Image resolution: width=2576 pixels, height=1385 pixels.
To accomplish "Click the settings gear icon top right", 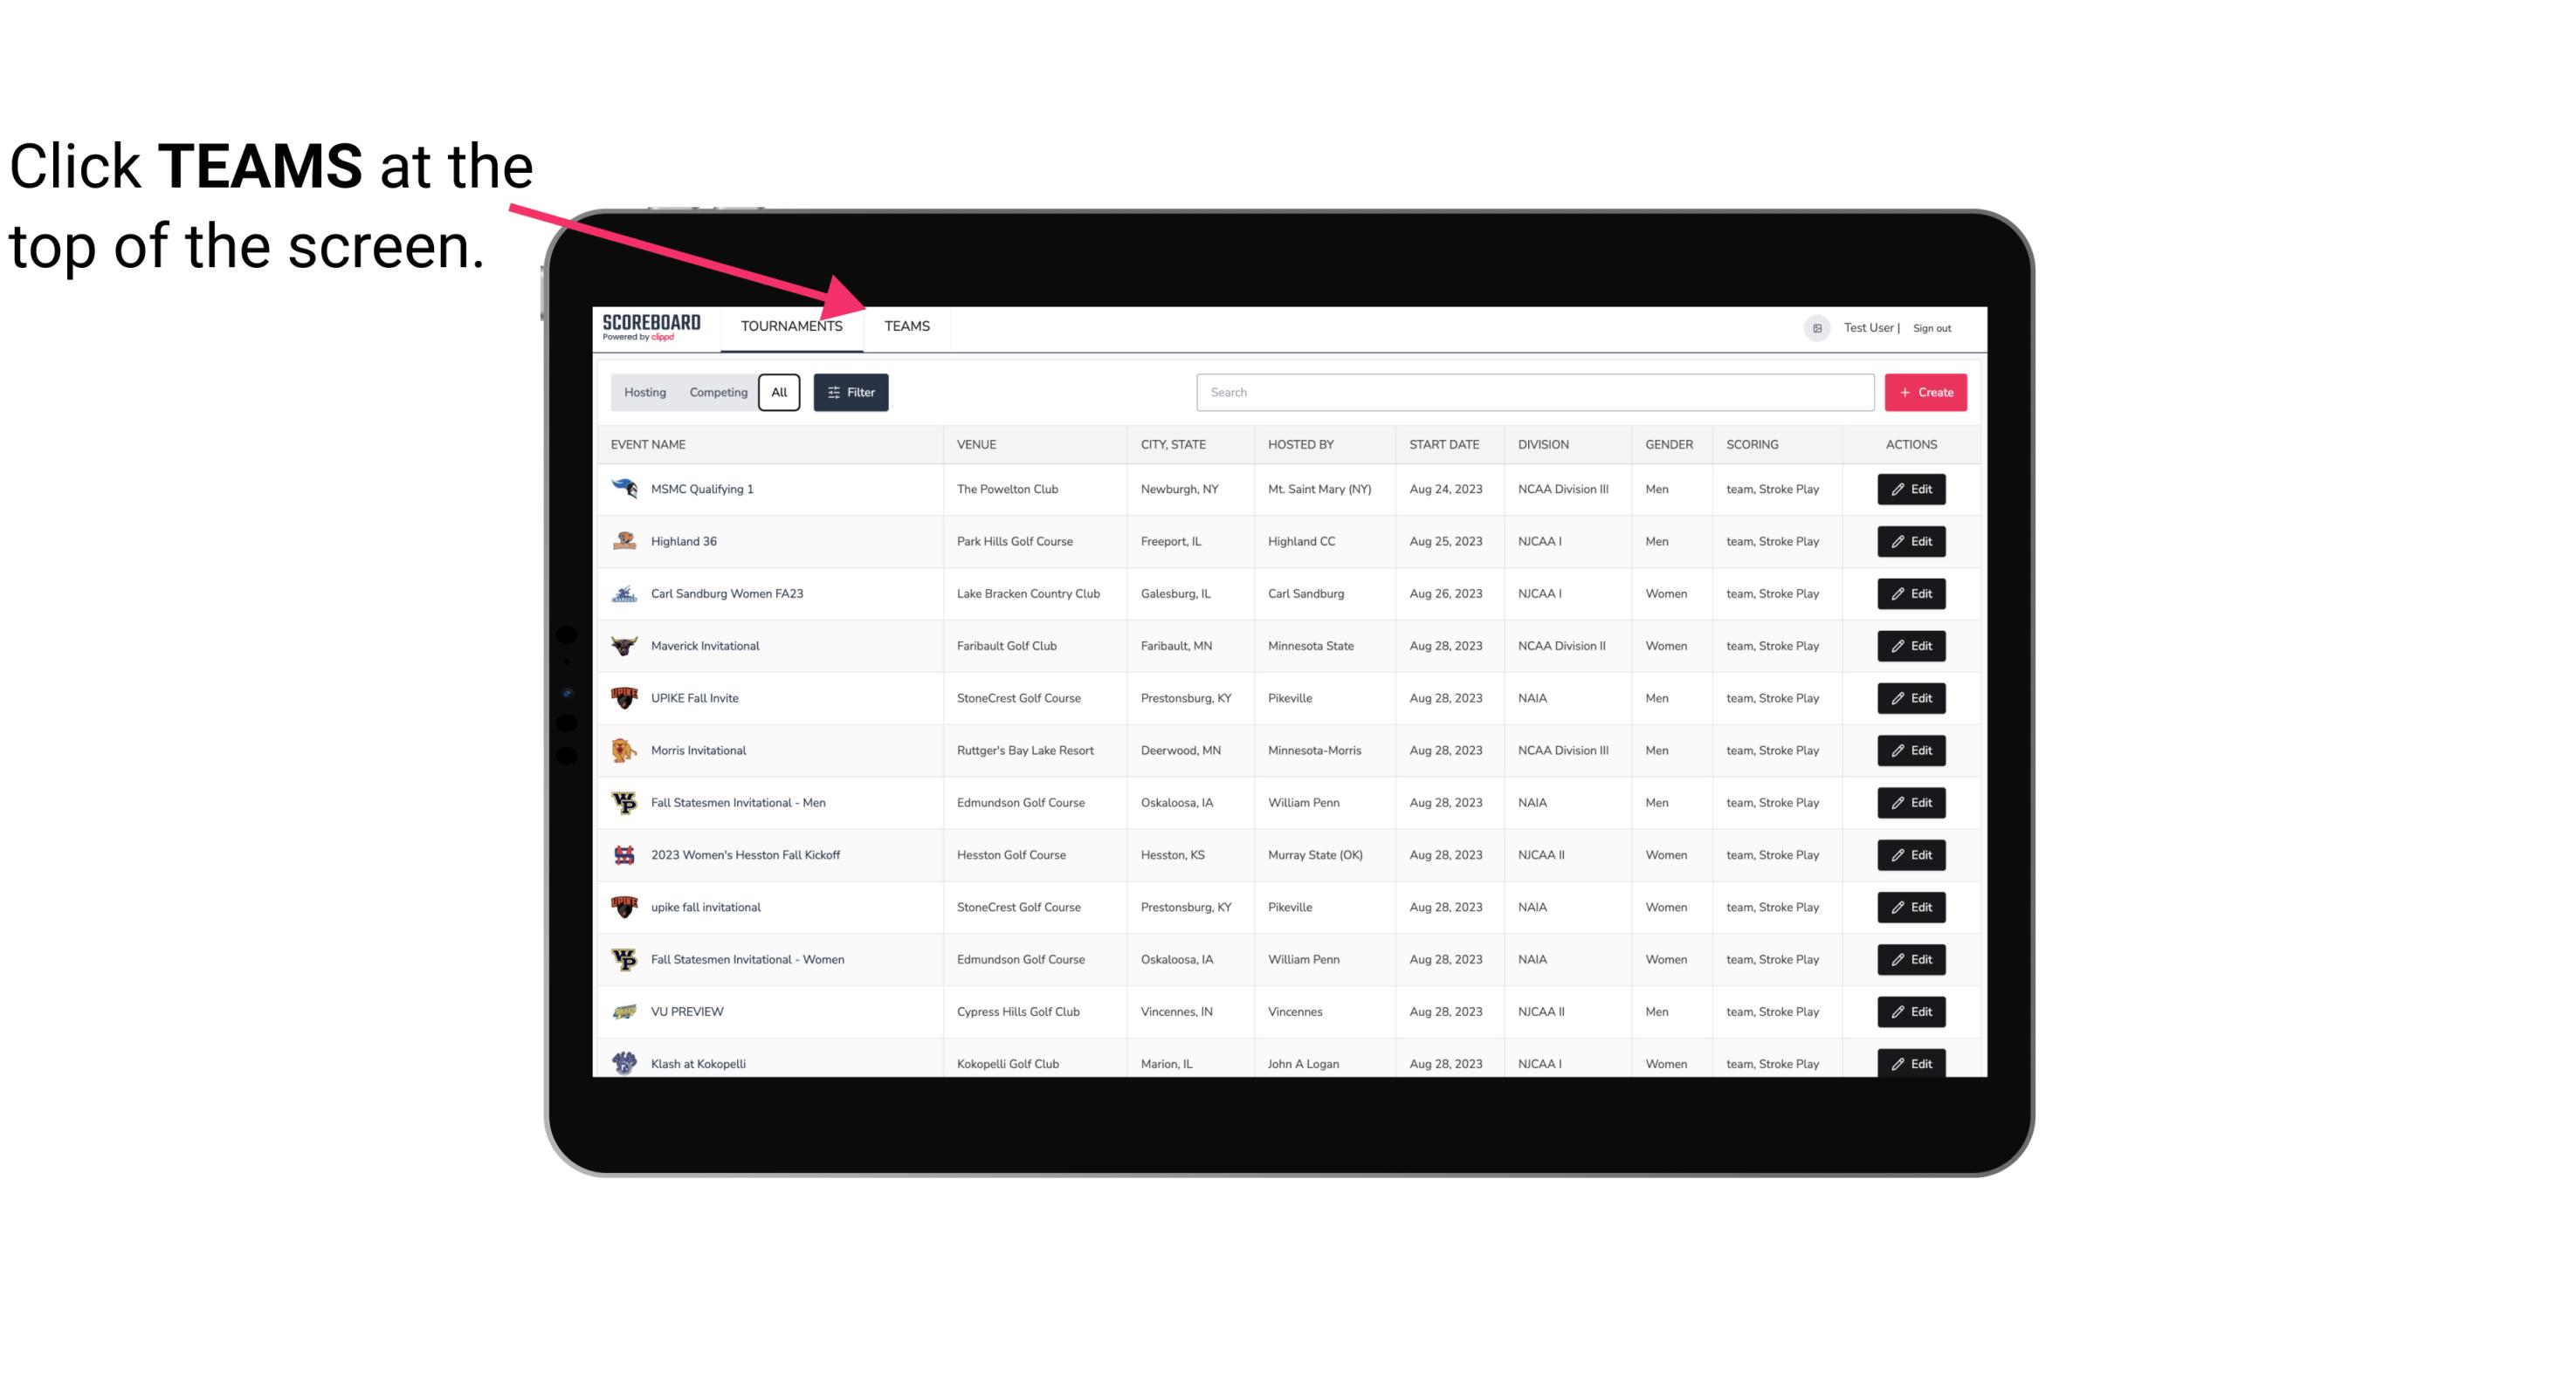I will (1814, 326).
